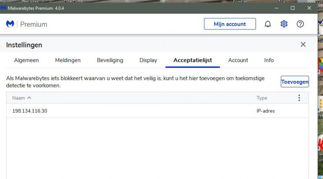Open the three-dot column options menu
The width and height of the screenshot is (323, 179).
tap(299, 98)
